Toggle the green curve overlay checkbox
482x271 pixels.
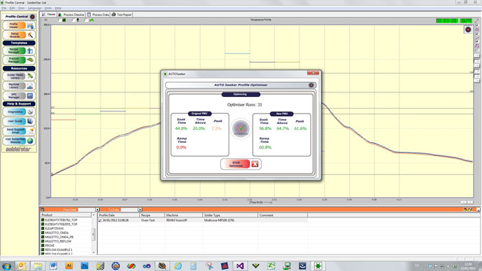(86, 20)
